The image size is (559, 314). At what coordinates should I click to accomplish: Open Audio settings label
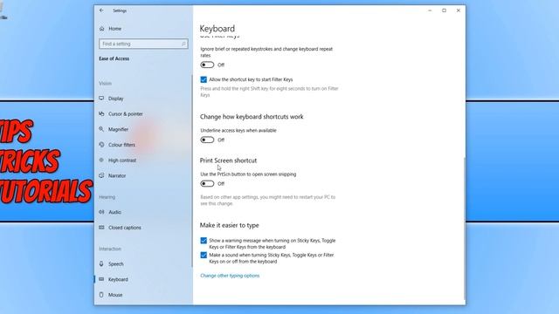(114, 212)
